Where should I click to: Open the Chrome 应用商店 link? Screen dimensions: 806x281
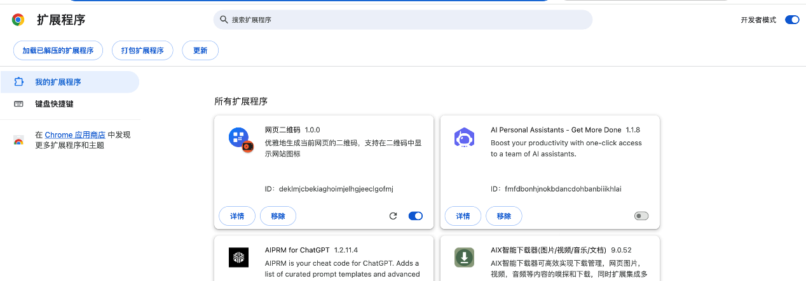click(x=75, y=135)
